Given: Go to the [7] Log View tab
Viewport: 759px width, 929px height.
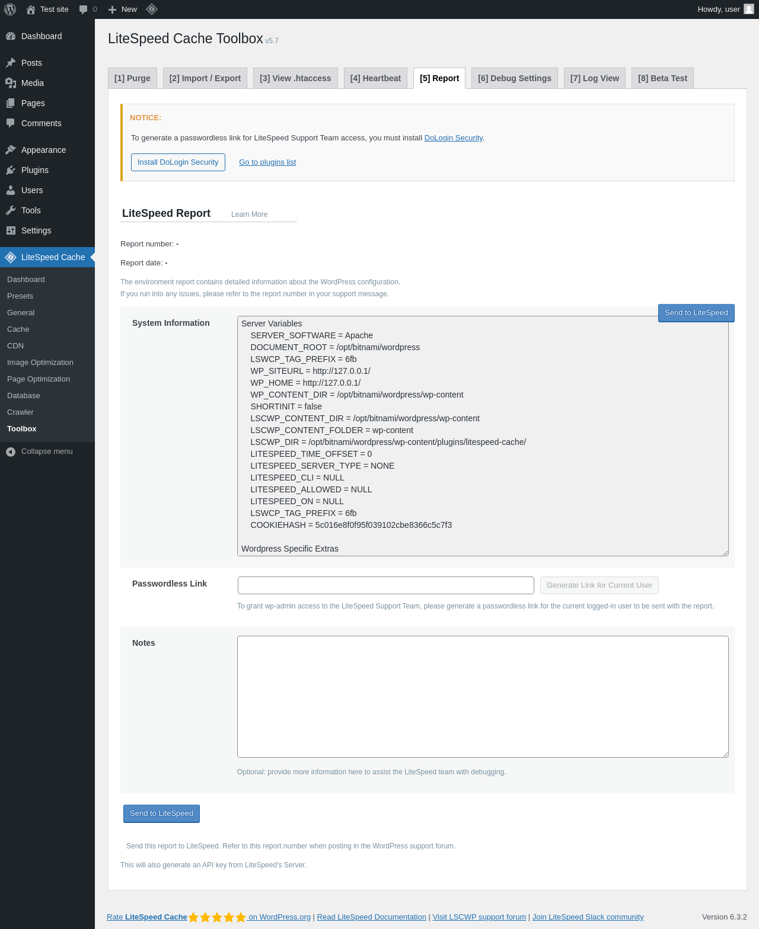Looking at the screenshot, I should (x=595, y=78).
